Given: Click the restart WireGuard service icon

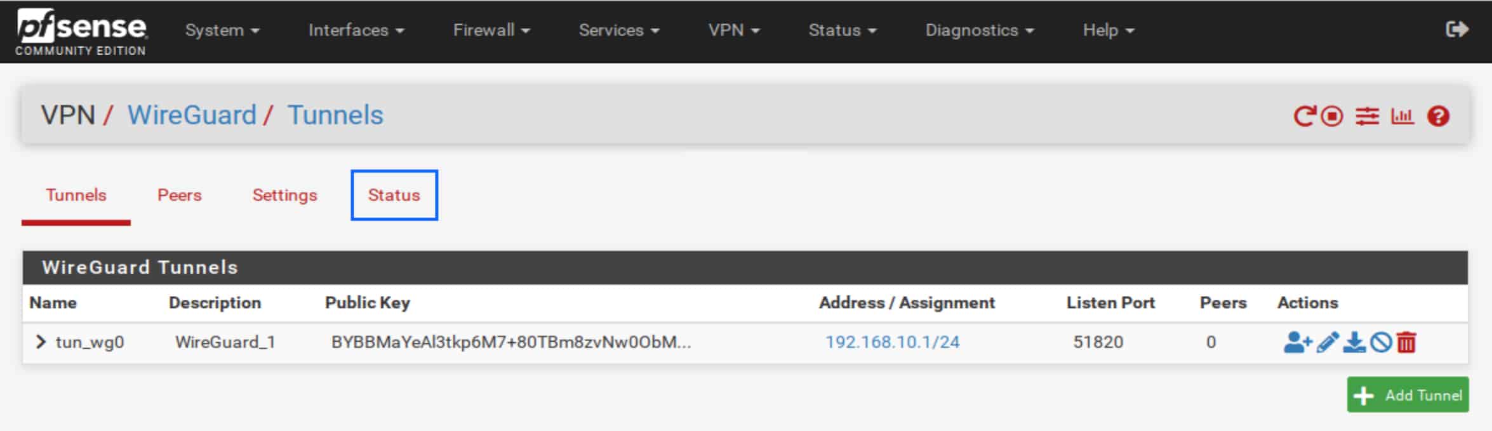Looking at the screenshot, I should click(x=1304, y=116).
